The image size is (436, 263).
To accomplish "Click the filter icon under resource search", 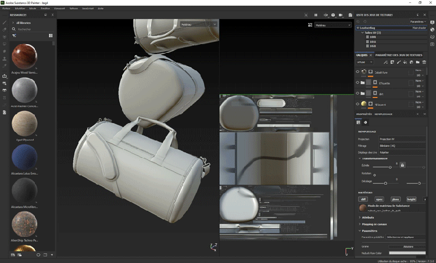I will (15, 35).
